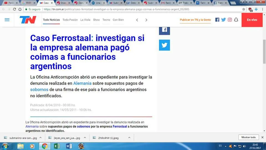Click the volume speaker tray icon

(244, 146)
